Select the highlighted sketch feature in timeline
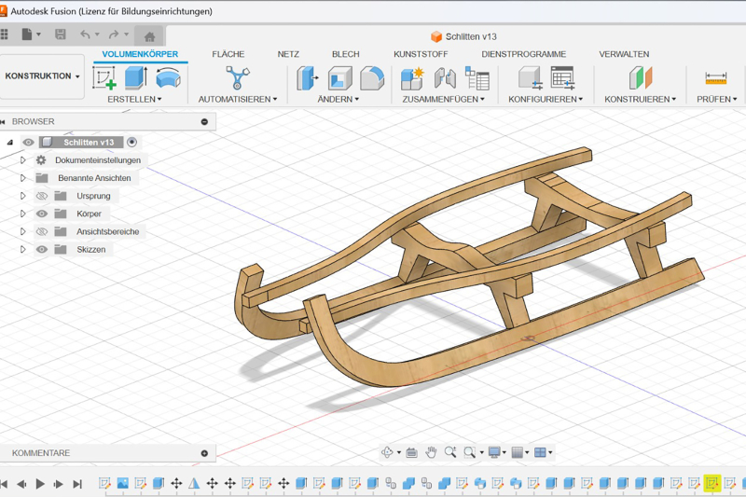The height and width of the screenshot is (497, 746). (712, 483)
